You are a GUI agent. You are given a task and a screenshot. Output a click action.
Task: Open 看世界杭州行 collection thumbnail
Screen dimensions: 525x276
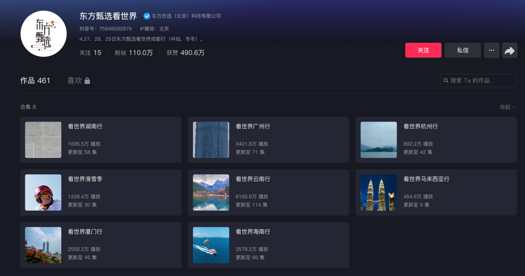pos(379,140)
